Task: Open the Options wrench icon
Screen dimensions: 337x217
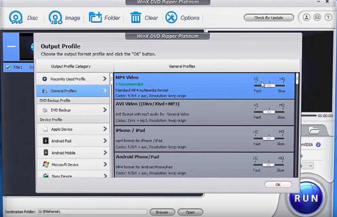Action: click(x=171, y=18)
